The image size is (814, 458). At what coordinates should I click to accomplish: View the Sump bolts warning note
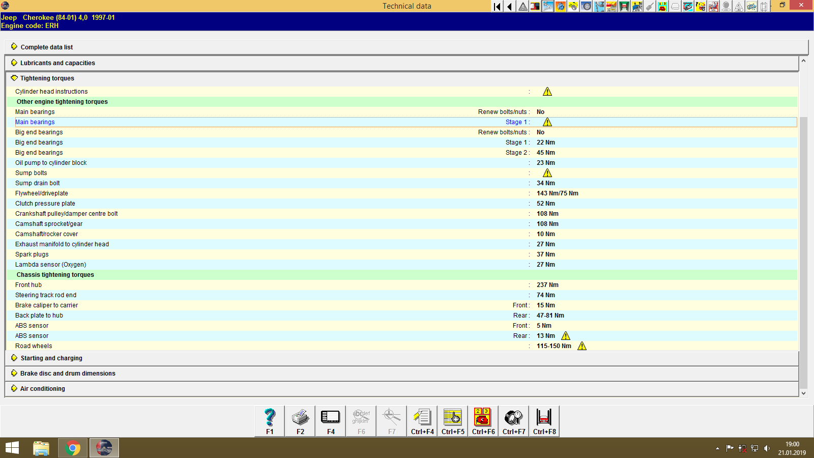point(547,173)
